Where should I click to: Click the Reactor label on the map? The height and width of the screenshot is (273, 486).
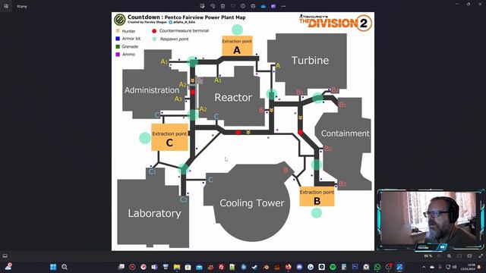coord(233,98)
